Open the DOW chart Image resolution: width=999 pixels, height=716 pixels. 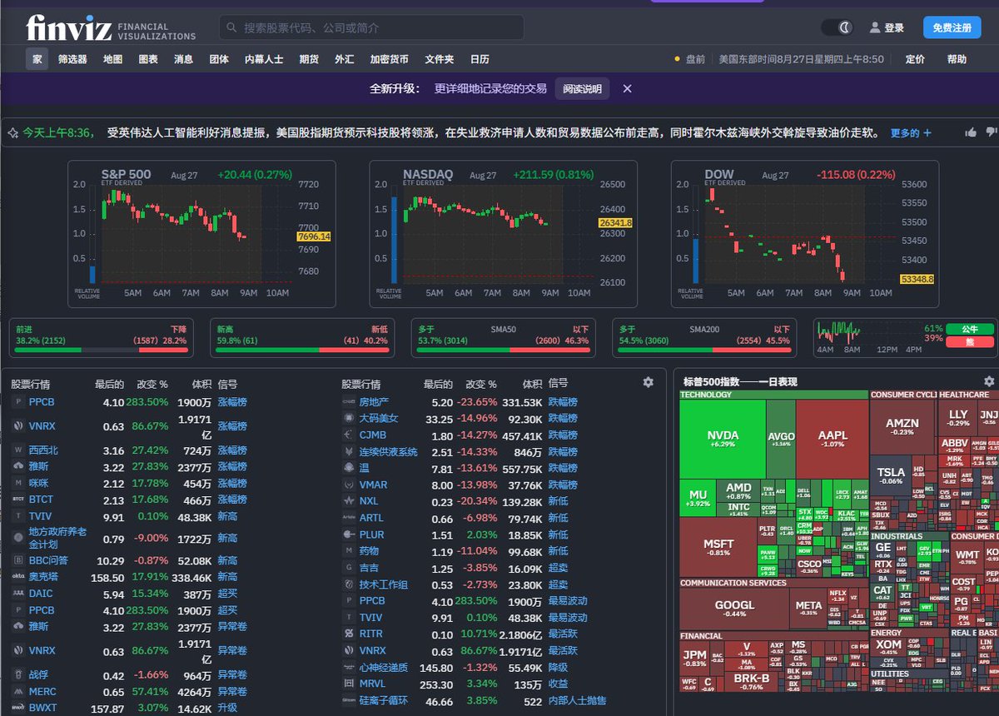(805, 234)
